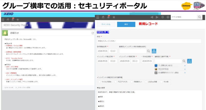
Task: Check the ウイルス感染 checkbox
Action: (x=100, y=81)
